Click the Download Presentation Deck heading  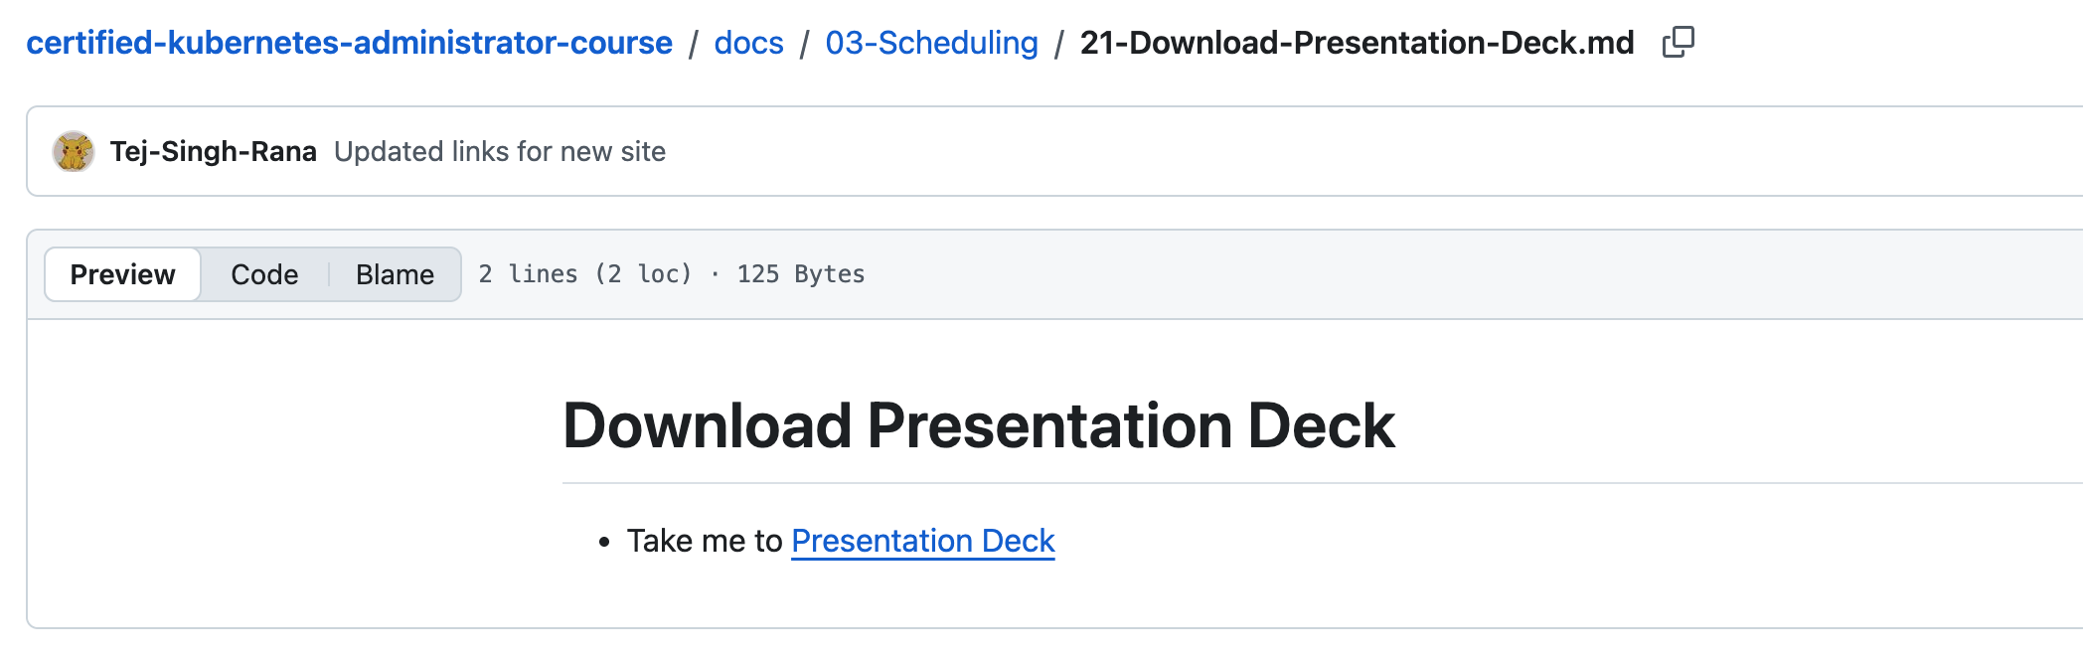point(978,425)
